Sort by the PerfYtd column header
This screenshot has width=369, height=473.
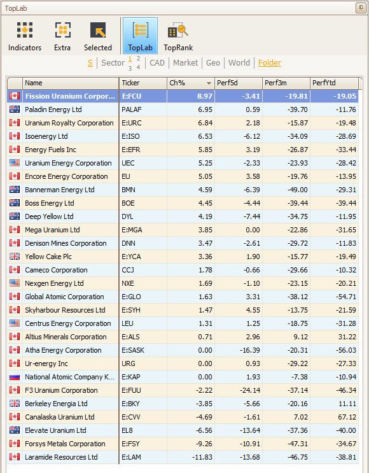pyautogui.click(x=334, y=83)
